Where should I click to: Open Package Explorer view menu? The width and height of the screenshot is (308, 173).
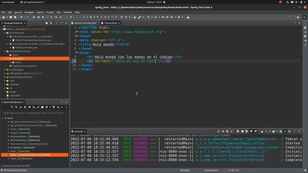(x=56, y=23)
